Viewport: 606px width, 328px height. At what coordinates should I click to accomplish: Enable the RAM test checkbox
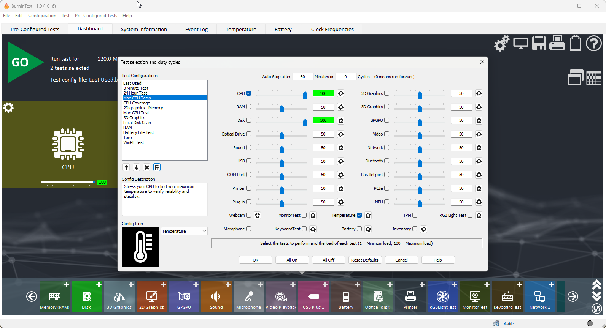pyautogui.click(x=249, y=107)
